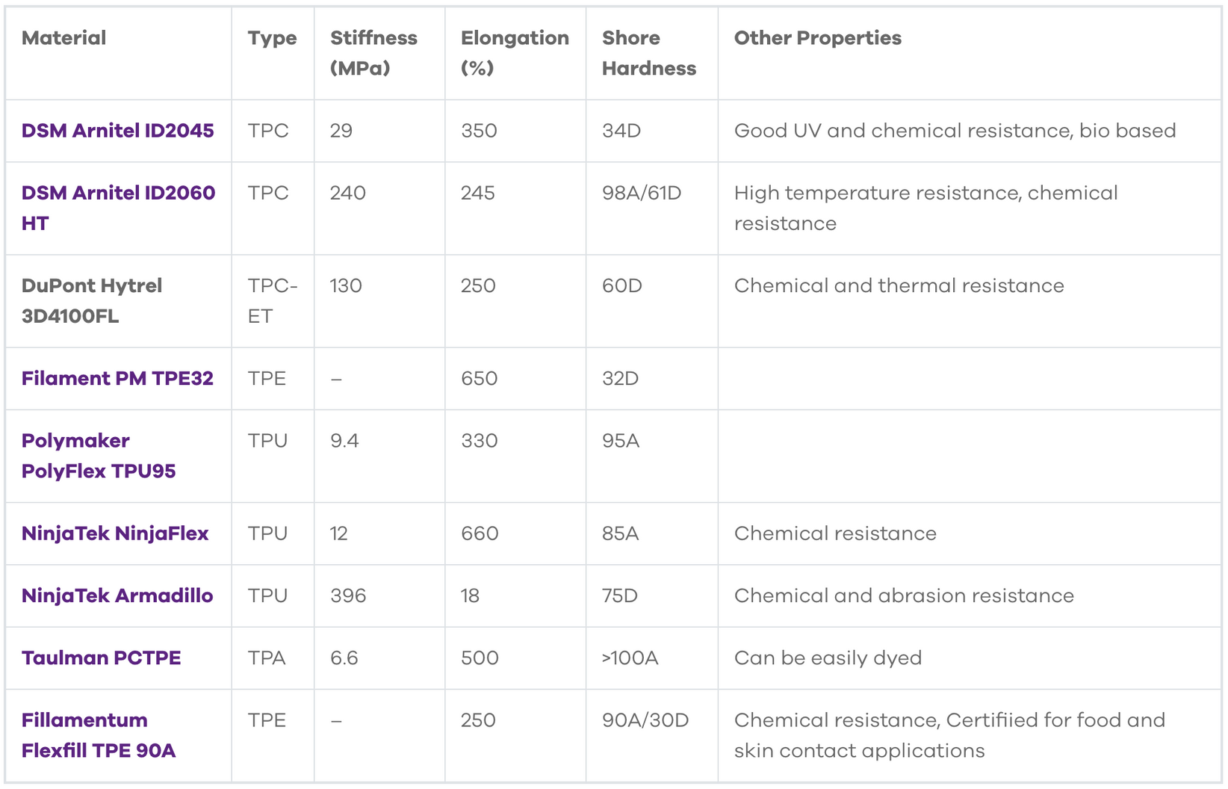The image size is (1228, 789).
Task: Select the Shore Hardness column header
Action: [x=648, y=53]
